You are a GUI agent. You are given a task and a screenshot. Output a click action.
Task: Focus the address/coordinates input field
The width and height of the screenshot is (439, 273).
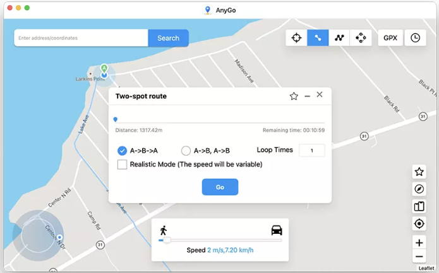point(81,38)
